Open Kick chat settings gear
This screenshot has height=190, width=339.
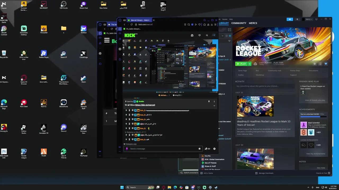[214, 149]
